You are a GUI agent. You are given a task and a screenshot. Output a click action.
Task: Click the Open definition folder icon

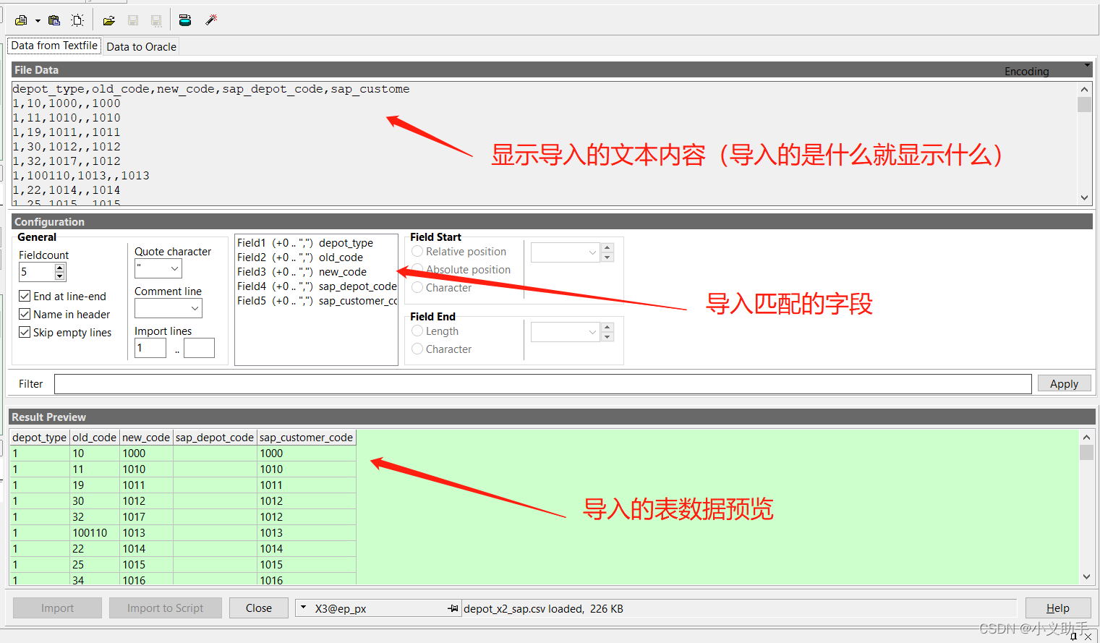click(x=109, y=20)
